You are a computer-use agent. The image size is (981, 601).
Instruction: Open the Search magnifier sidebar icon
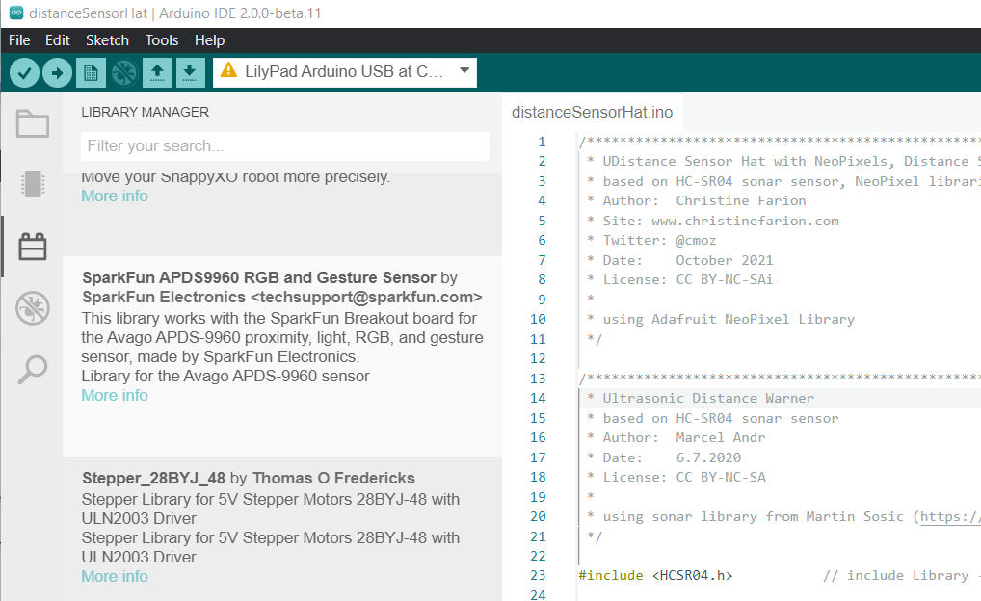33,369
